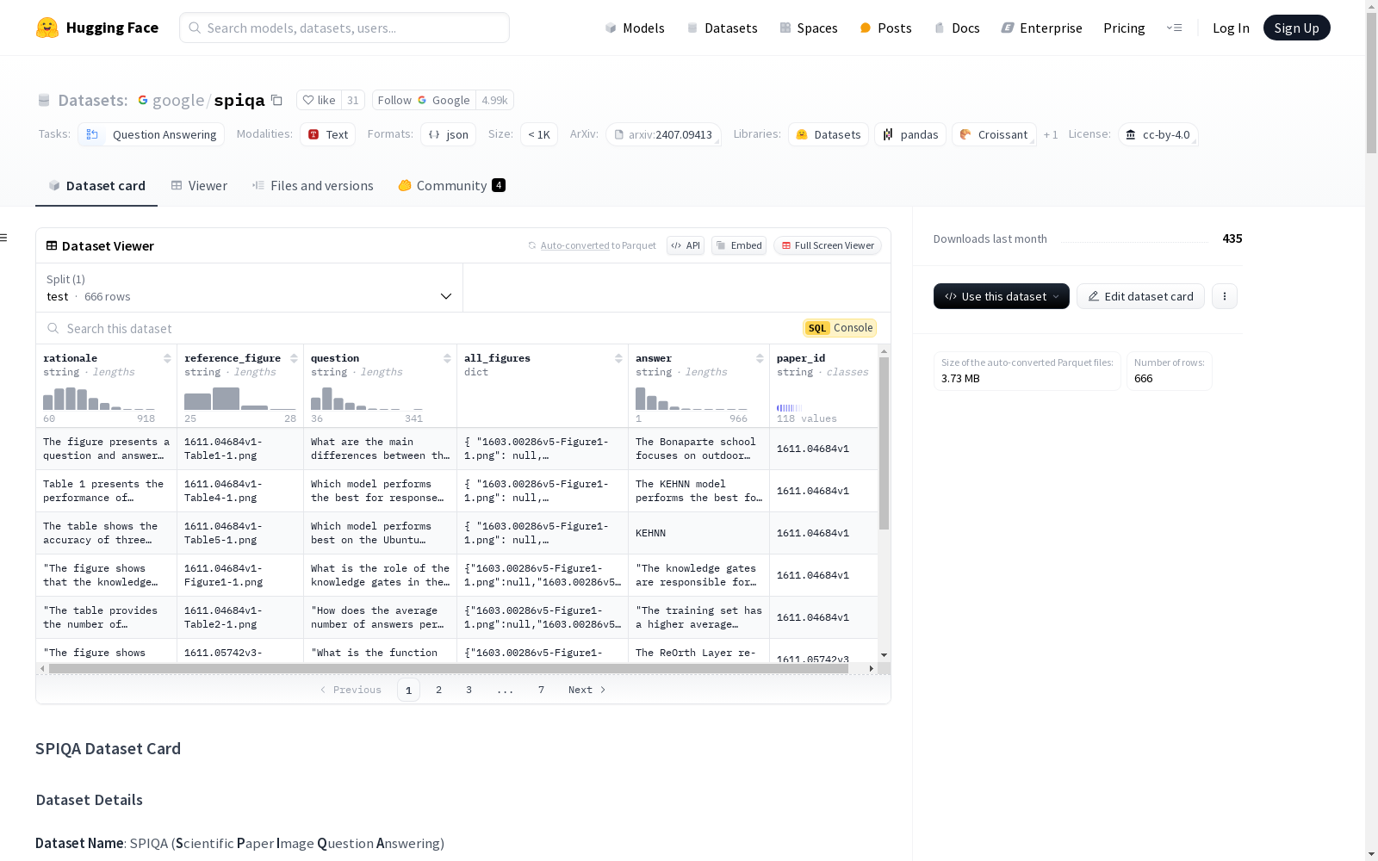Open Pricing page
This screenshot has height=861, width=1378.
click(x=1124, y=28)
